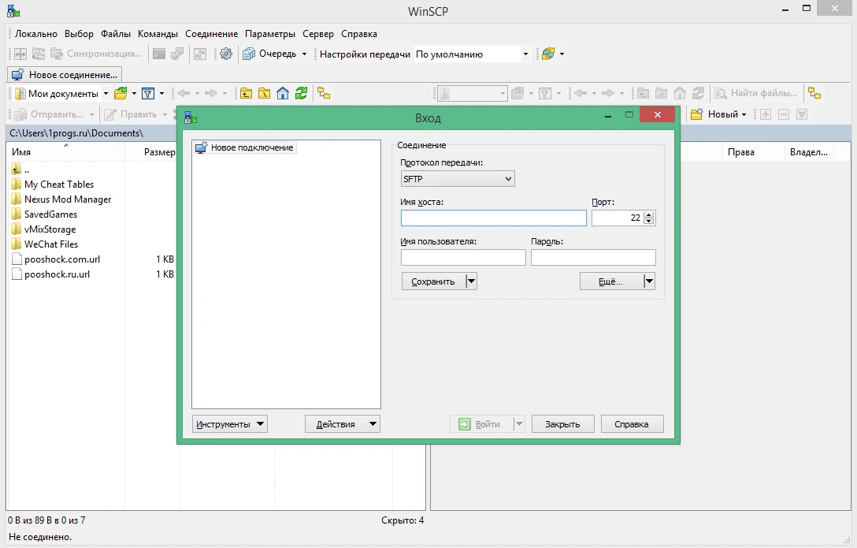The height and width of the screenshot is (548, 857).
Task: Click the local panel filter icon
Action: pyautogui.click(x=148, y=94)
